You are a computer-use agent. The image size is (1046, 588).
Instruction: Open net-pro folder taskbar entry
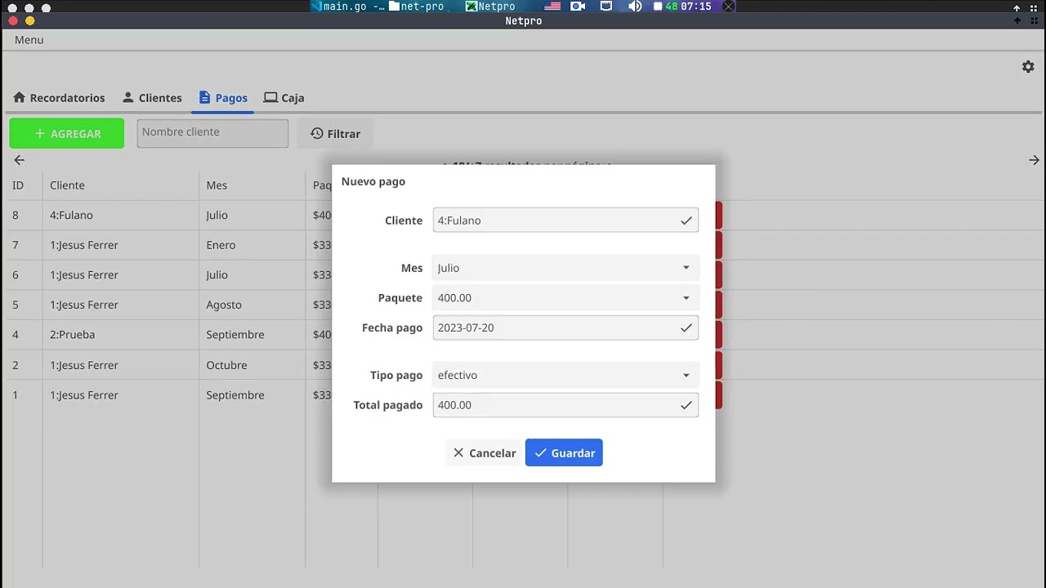coord(417,7)
